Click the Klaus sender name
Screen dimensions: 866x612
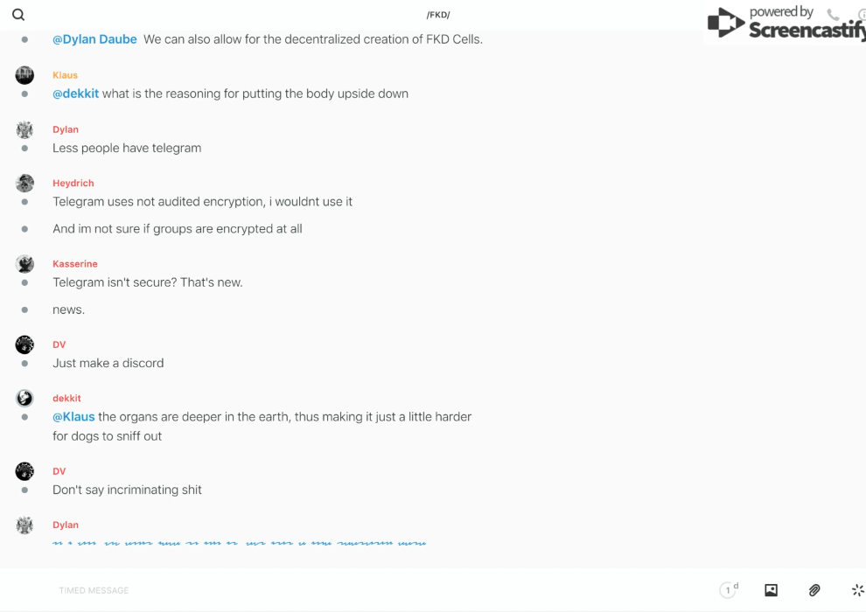point(65,75)
